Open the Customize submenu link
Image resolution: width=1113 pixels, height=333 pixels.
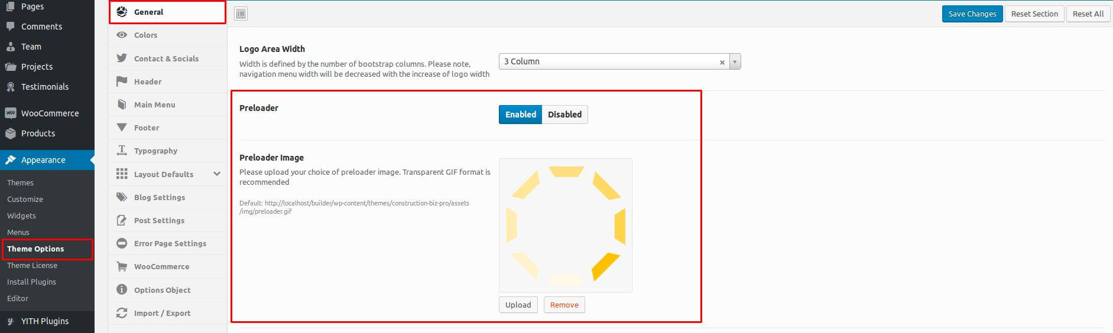tap(25, 199)
